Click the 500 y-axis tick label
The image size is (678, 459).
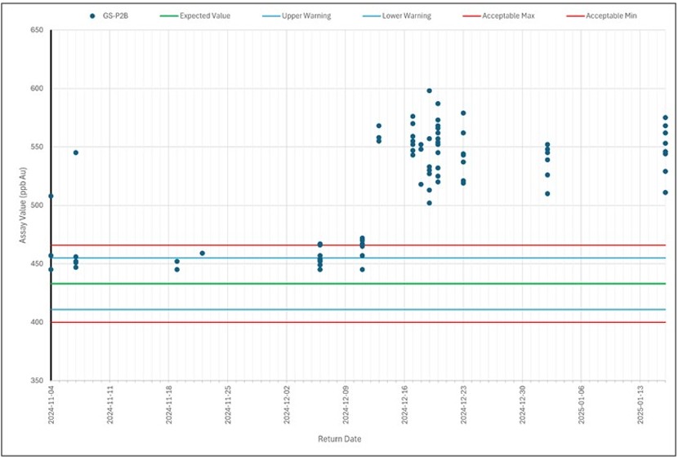(x=36, y=205)
